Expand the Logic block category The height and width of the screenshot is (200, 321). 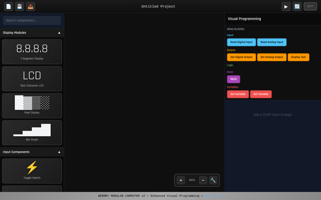(230, 65)
